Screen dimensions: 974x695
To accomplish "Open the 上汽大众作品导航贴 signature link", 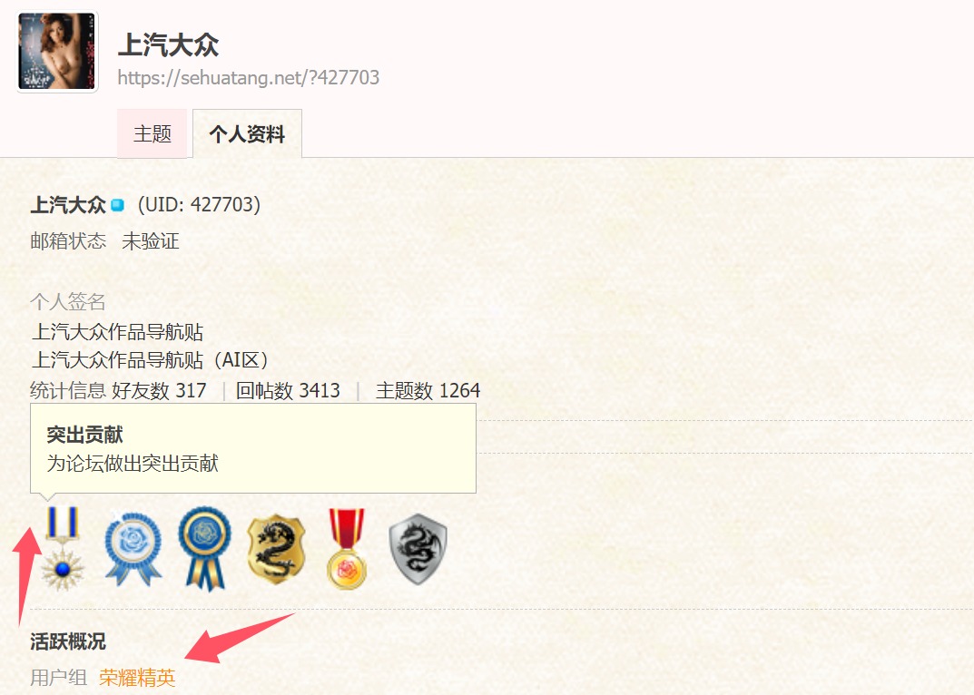I will 117,332.
